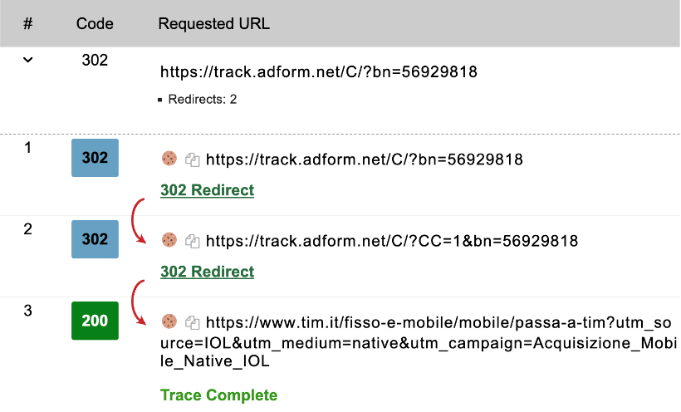Image resolution: width=681 pixels, height=412 pixels.
Task: Select the '#' column header
Action: (27, 23)
